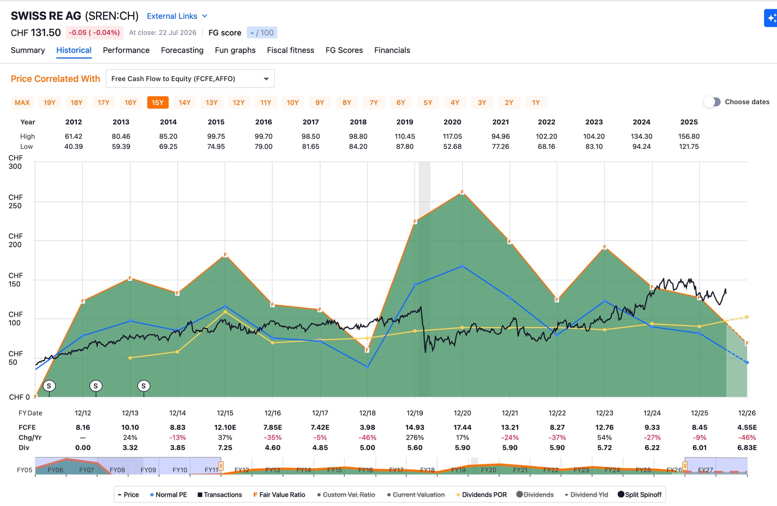This screenshot has height=506, width=777.
Task: Switch to the Forecasting tab
Action: tap(182, 50)
